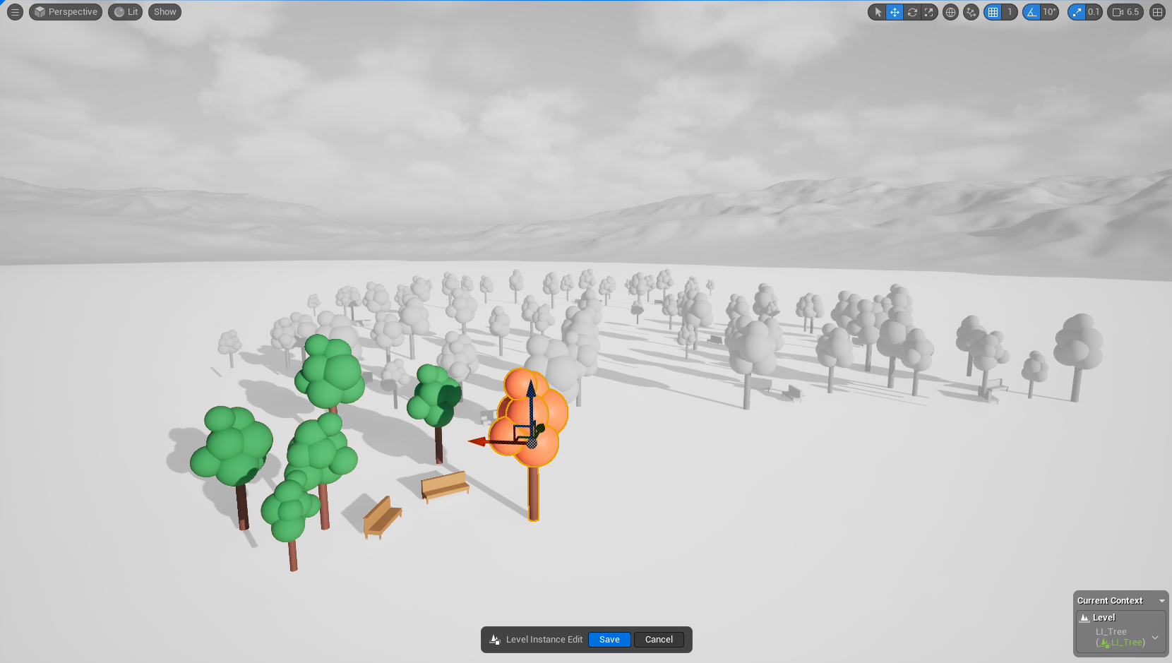
Task: Change the 10° rotation snap value
Action: click(1050, 12)
